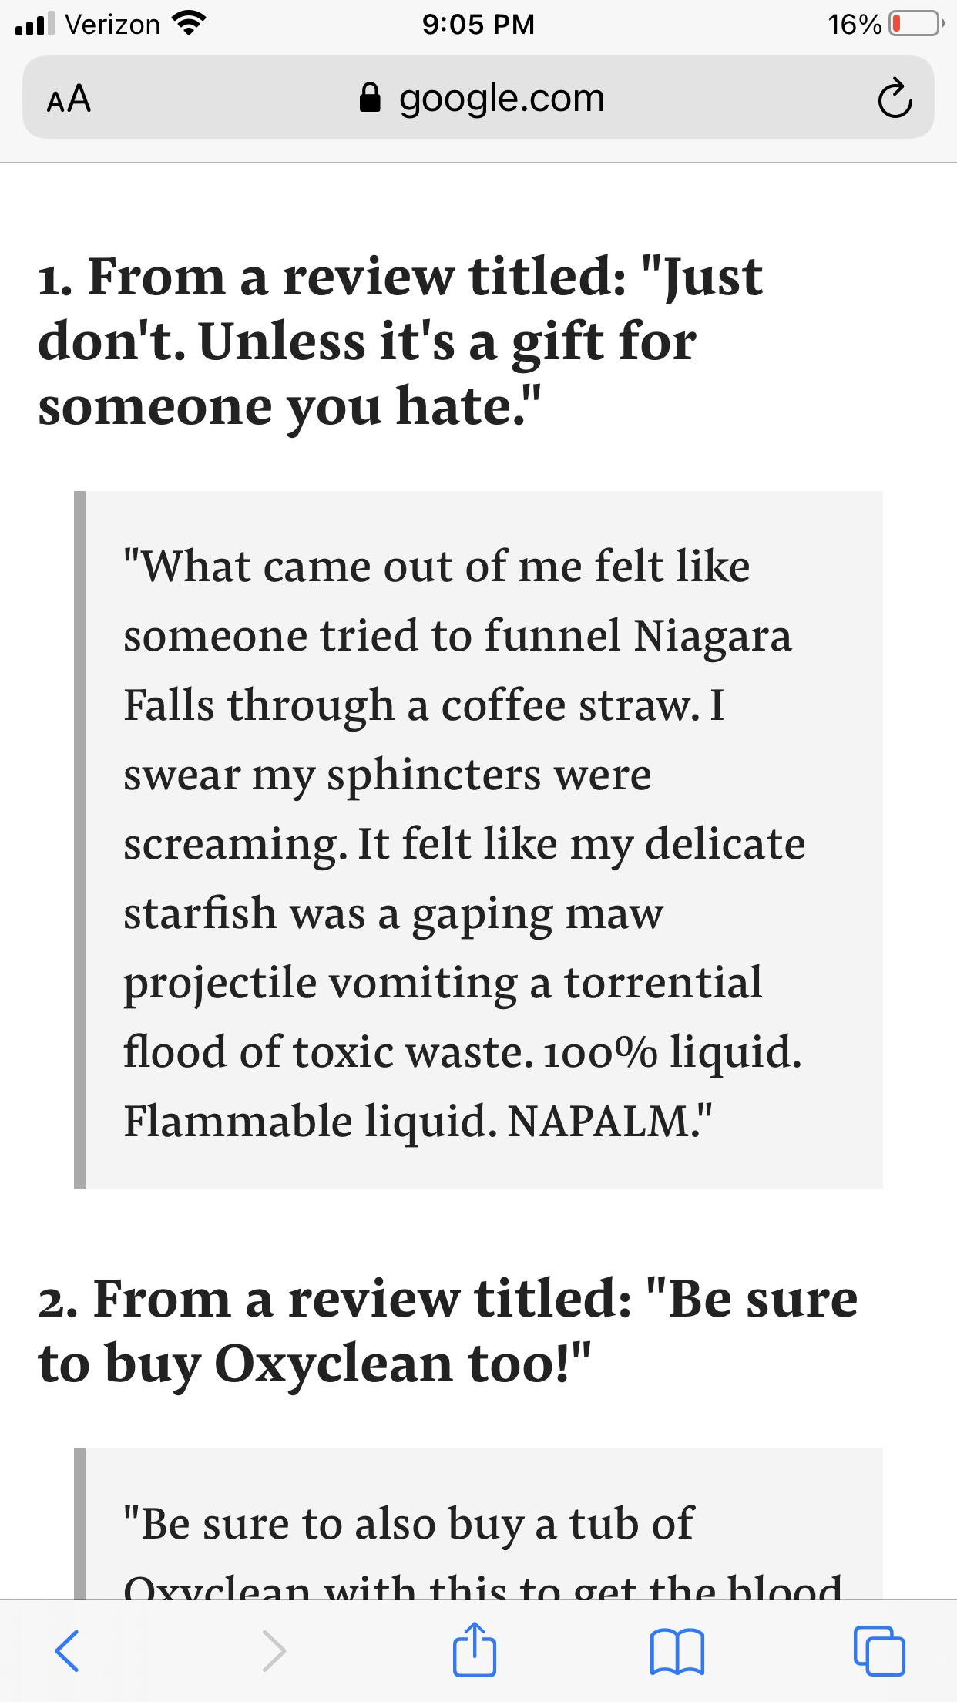Tap the Verizon carrier label

coord(112,23)
